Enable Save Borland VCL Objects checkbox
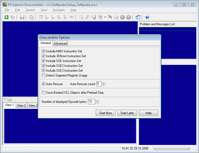Screen dimensions: 199x153 [43, 92]
